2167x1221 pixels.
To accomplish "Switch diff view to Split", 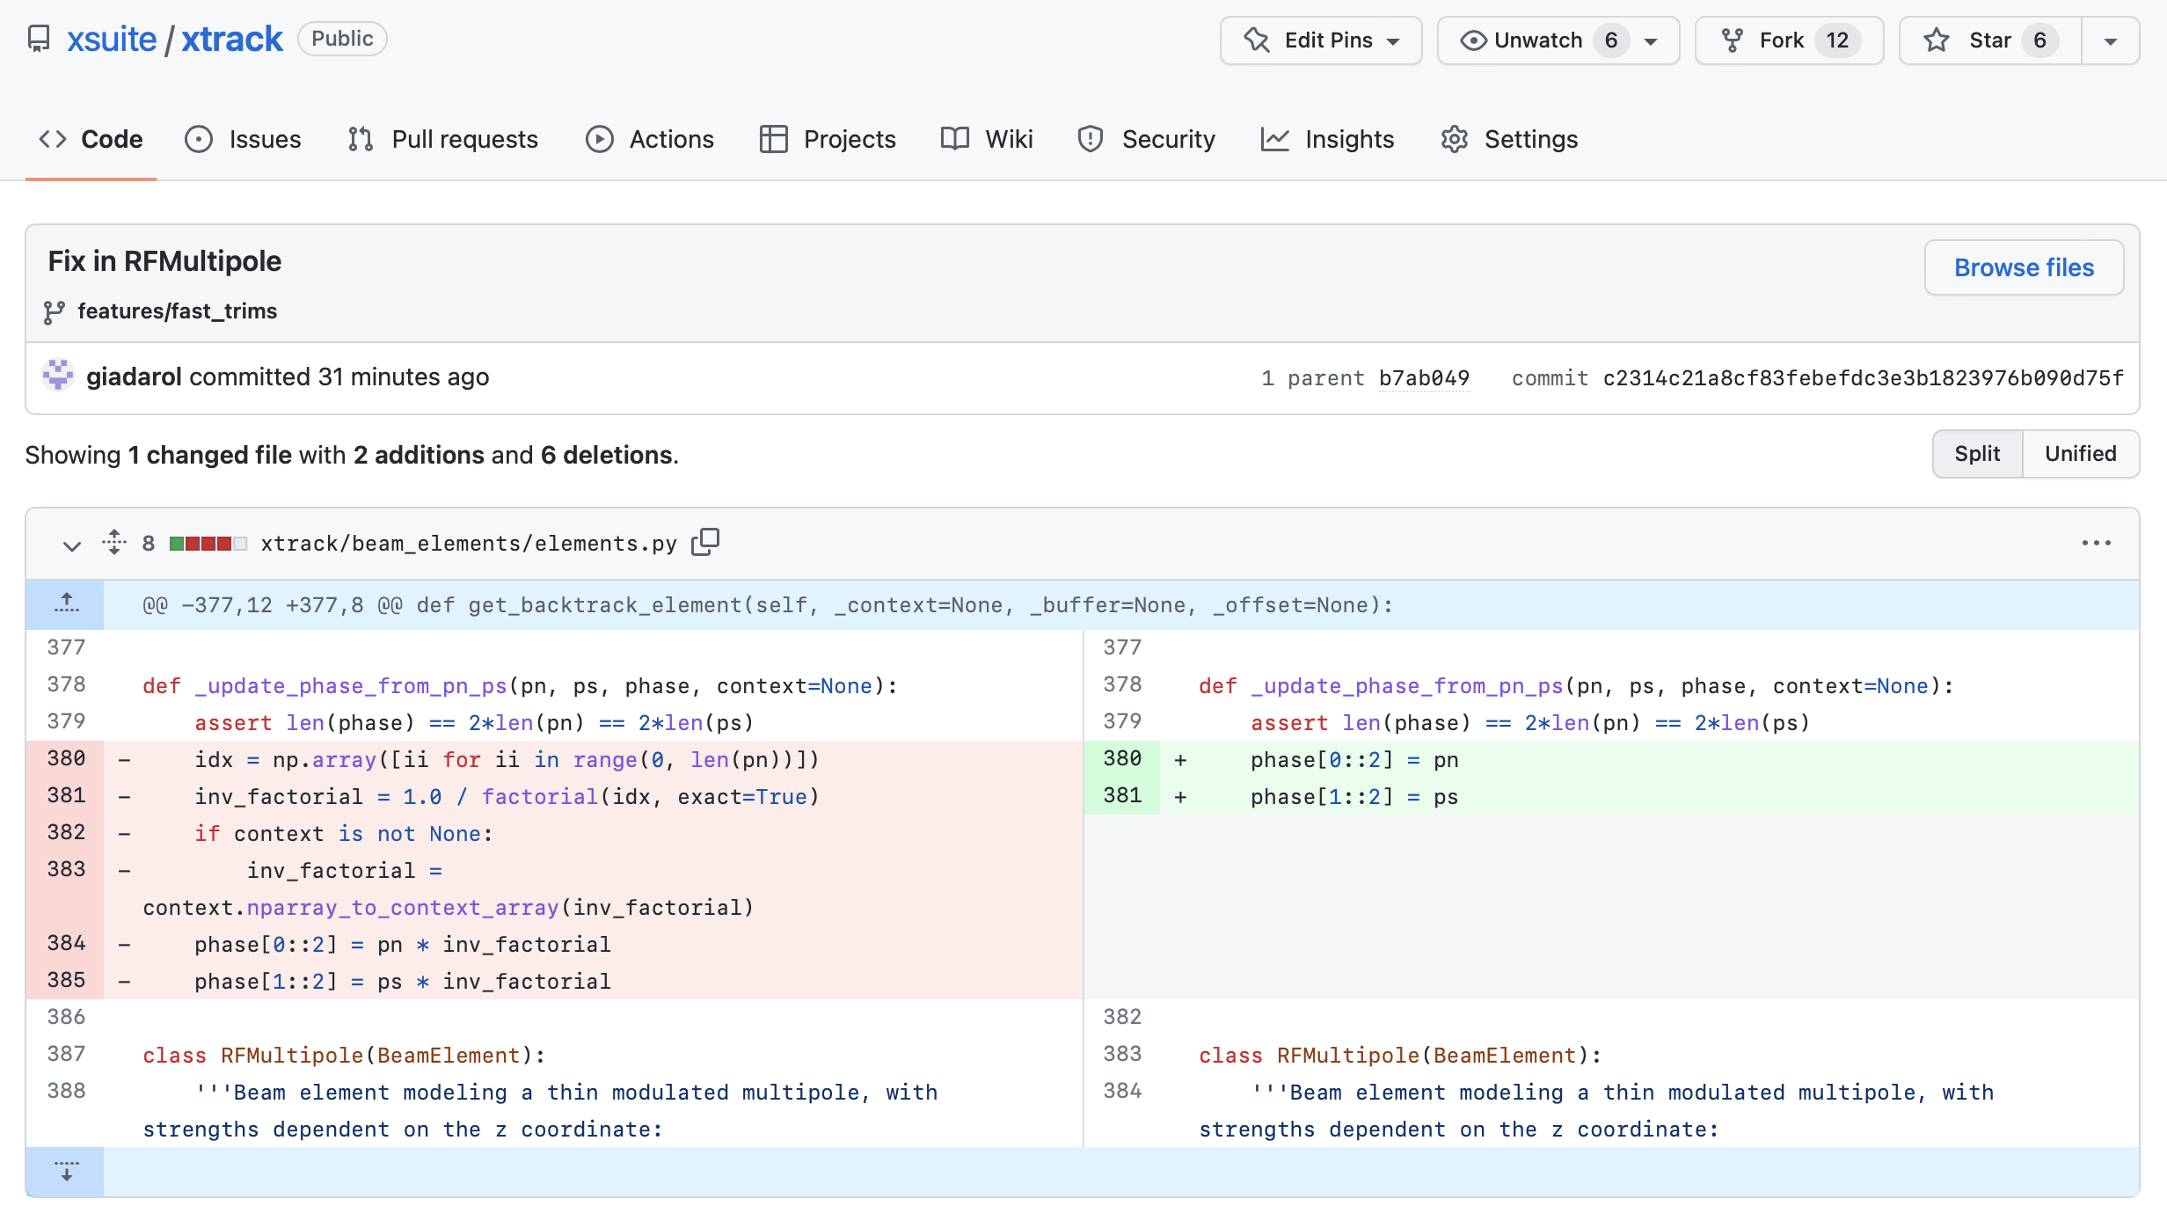I will 1976,454.
